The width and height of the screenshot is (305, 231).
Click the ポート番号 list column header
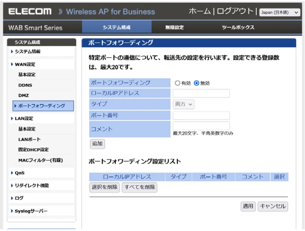point(214,177)
